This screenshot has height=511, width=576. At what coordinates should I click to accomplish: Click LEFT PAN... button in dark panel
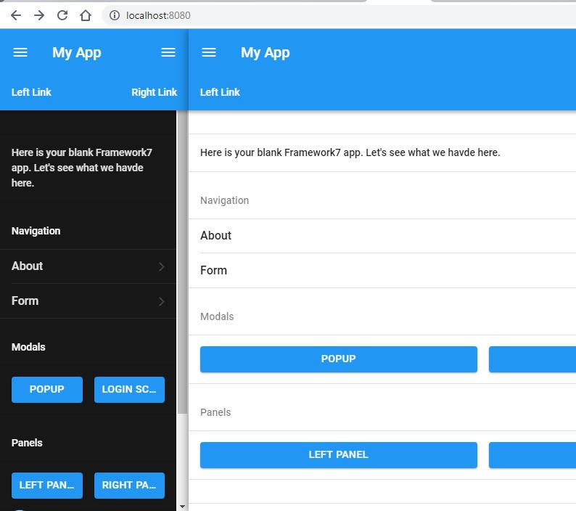pyautogui.click(x=47, y=486)
